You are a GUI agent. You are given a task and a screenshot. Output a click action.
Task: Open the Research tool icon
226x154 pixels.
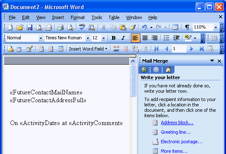tap(92, 27)
